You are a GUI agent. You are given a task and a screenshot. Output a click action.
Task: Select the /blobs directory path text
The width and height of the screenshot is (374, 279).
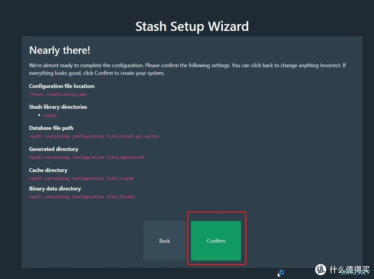81,197
